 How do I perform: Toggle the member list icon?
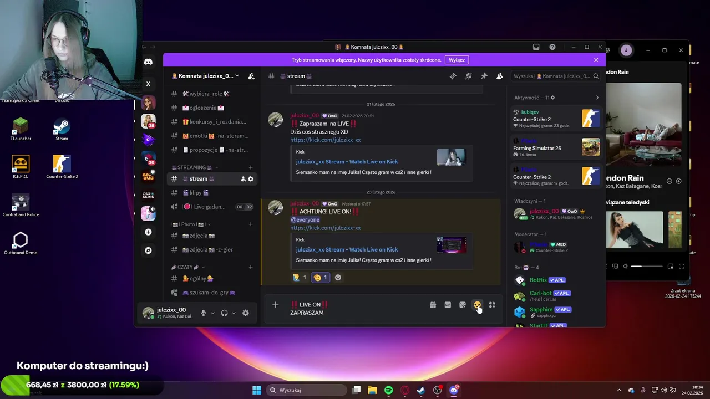[499, 76]
